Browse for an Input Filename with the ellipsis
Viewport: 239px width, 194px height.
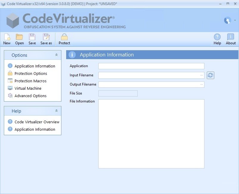(201, 75)
